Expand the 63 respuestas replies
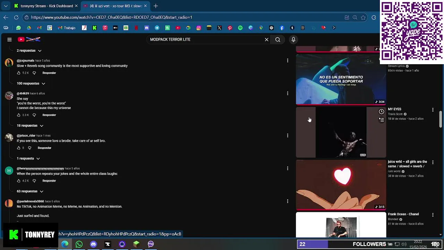The width and height of the screenshot is (444, 250). [30, 191]
